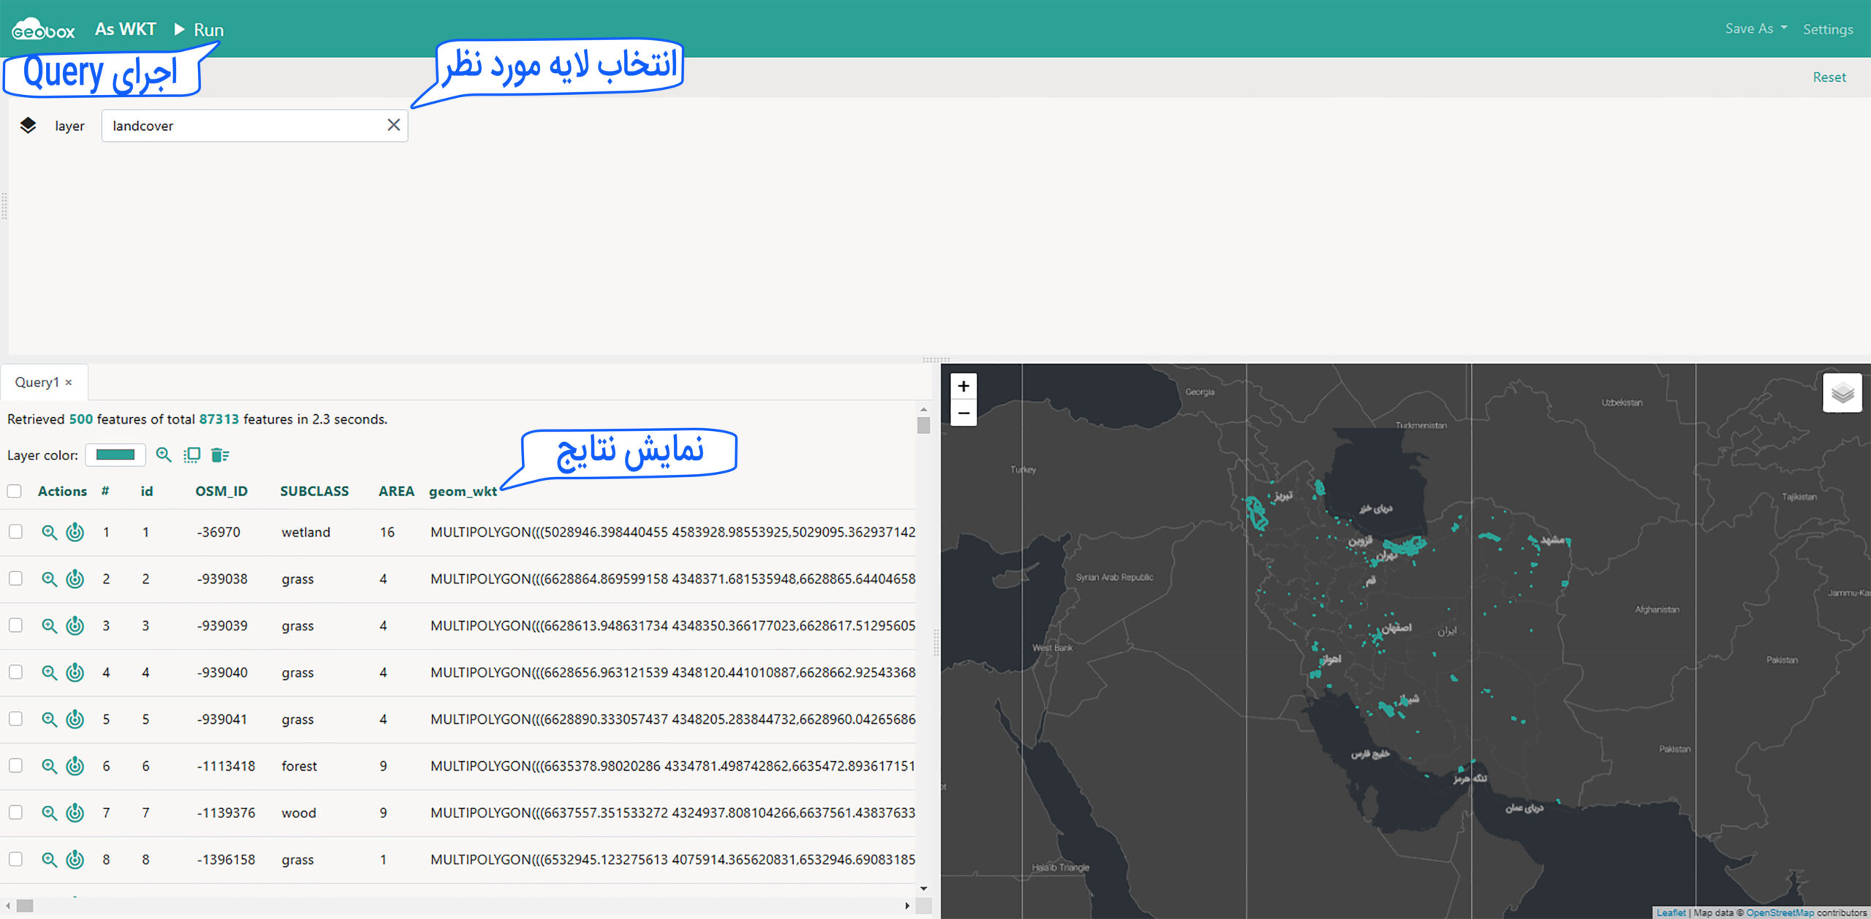Open the Layer color swatch
The image size is (1871, 919).
[x=115, y=455]
